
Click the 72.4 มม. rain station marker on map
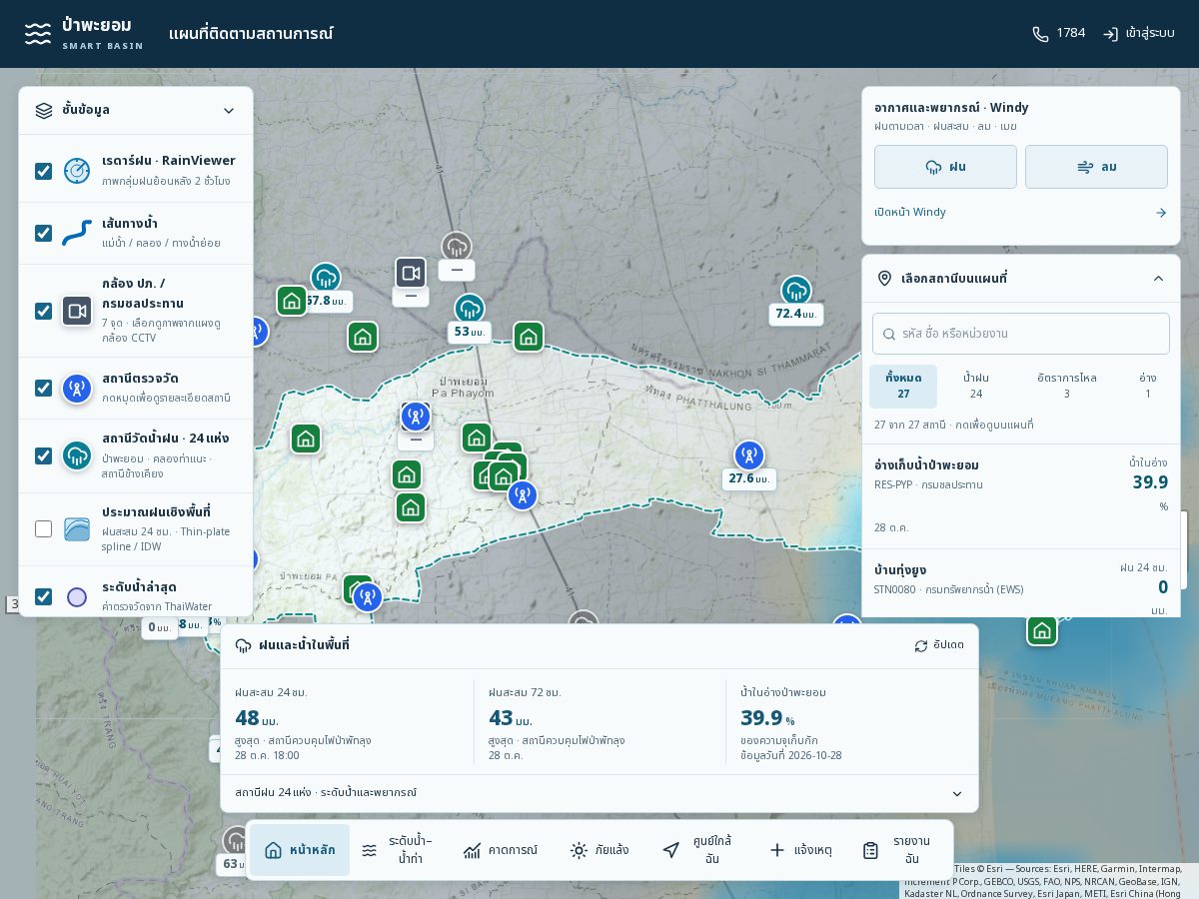[796, 291]
